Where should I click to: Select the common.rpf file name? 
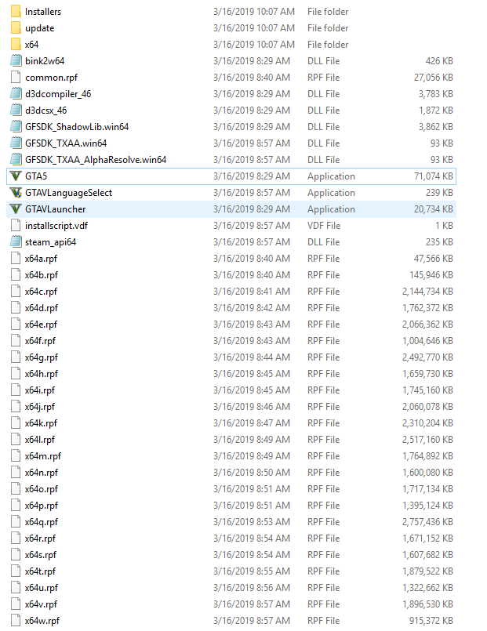(x=51, y=78)
